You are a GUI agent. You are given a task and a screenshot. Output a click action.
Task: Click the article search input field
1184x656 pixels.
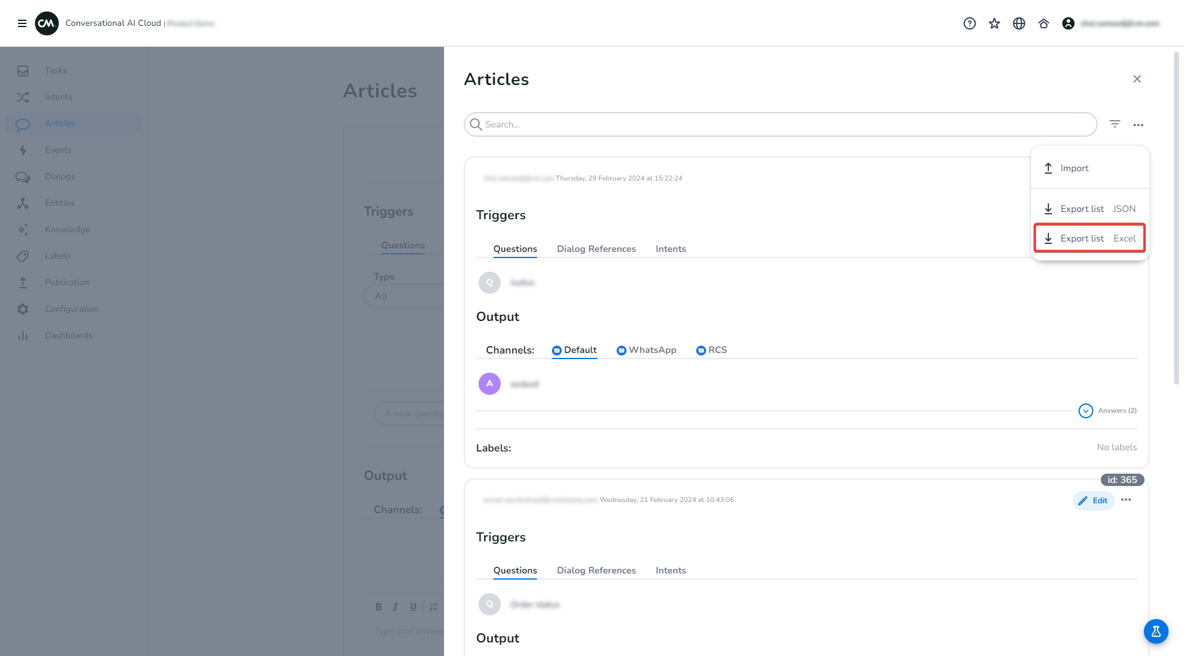tap(780, 124)
